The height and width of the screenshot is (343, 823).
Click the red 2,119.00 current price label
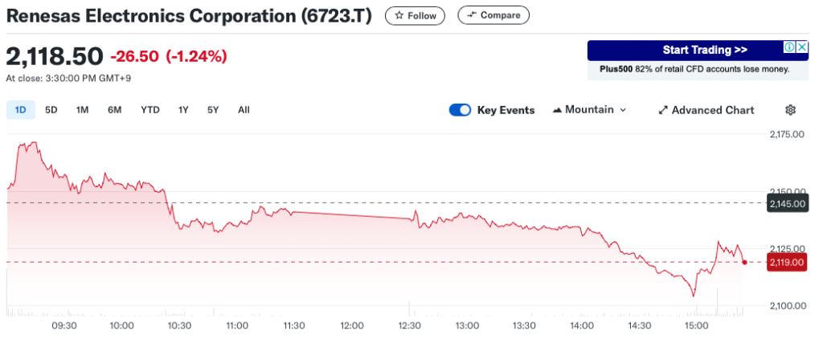point(787,262)
